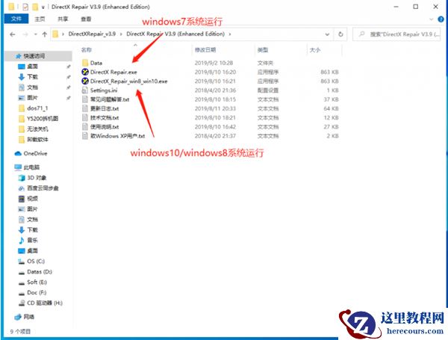Viewport: 448px width, 340px height.
Task: Click the 更新日志.txt file icon
Action: click(x=85, y=108)
